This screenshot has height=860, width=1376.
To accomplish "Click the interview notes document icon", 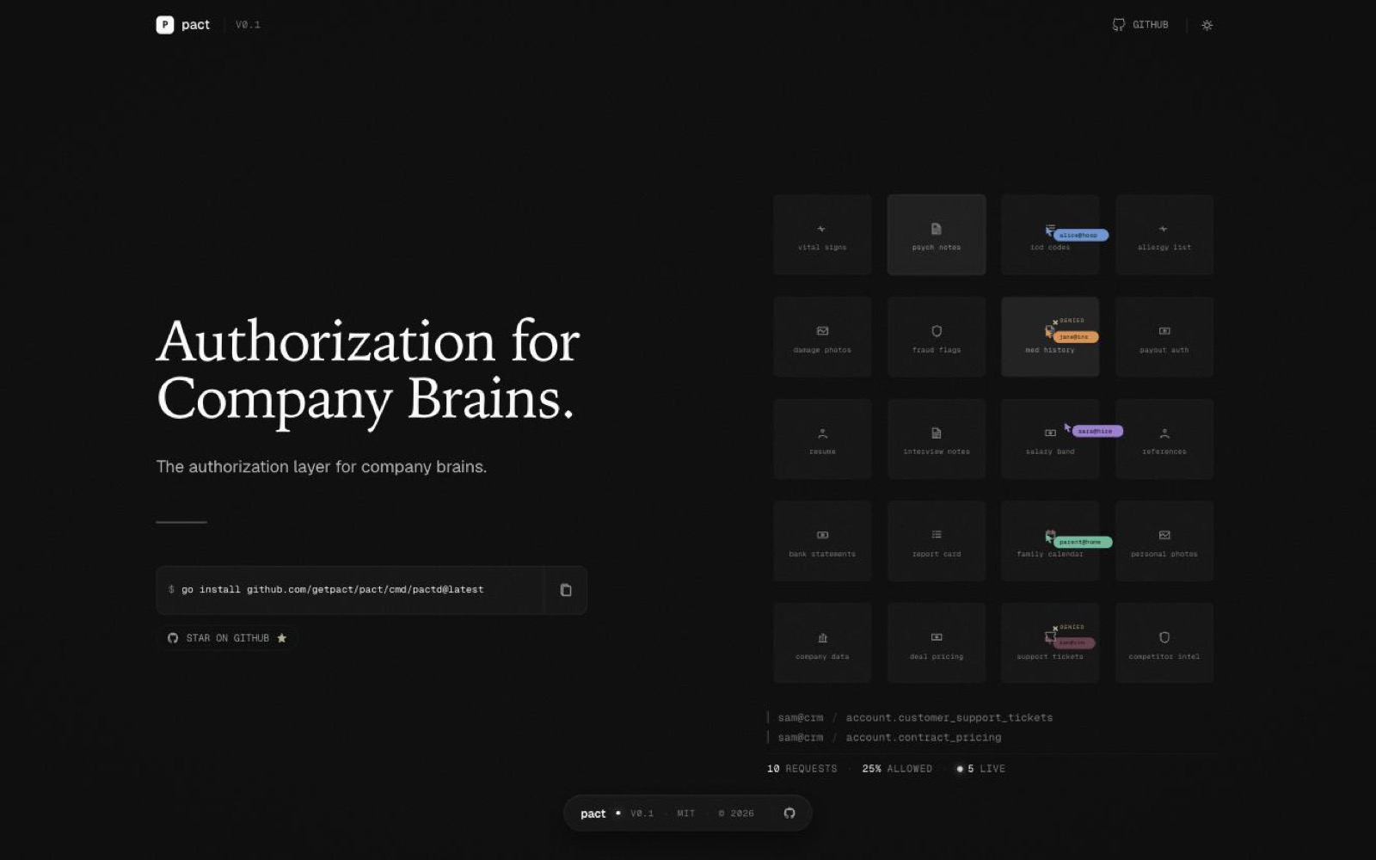I will pos(937,433).
